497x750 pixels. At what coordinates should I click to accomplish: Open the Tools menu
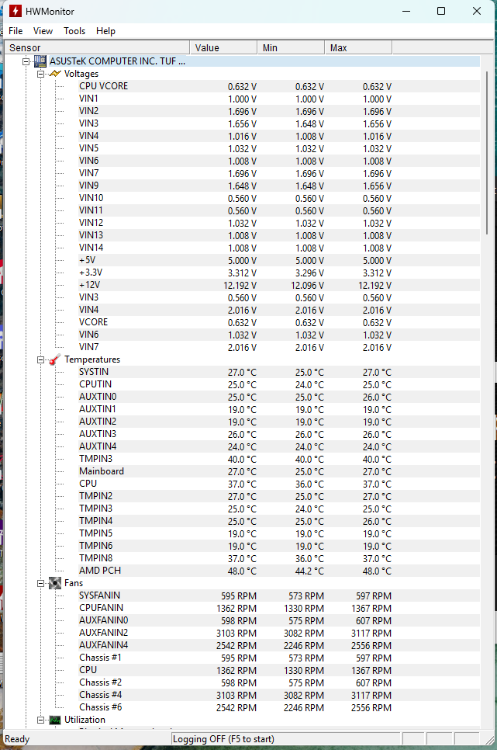(x=74, y=31)
